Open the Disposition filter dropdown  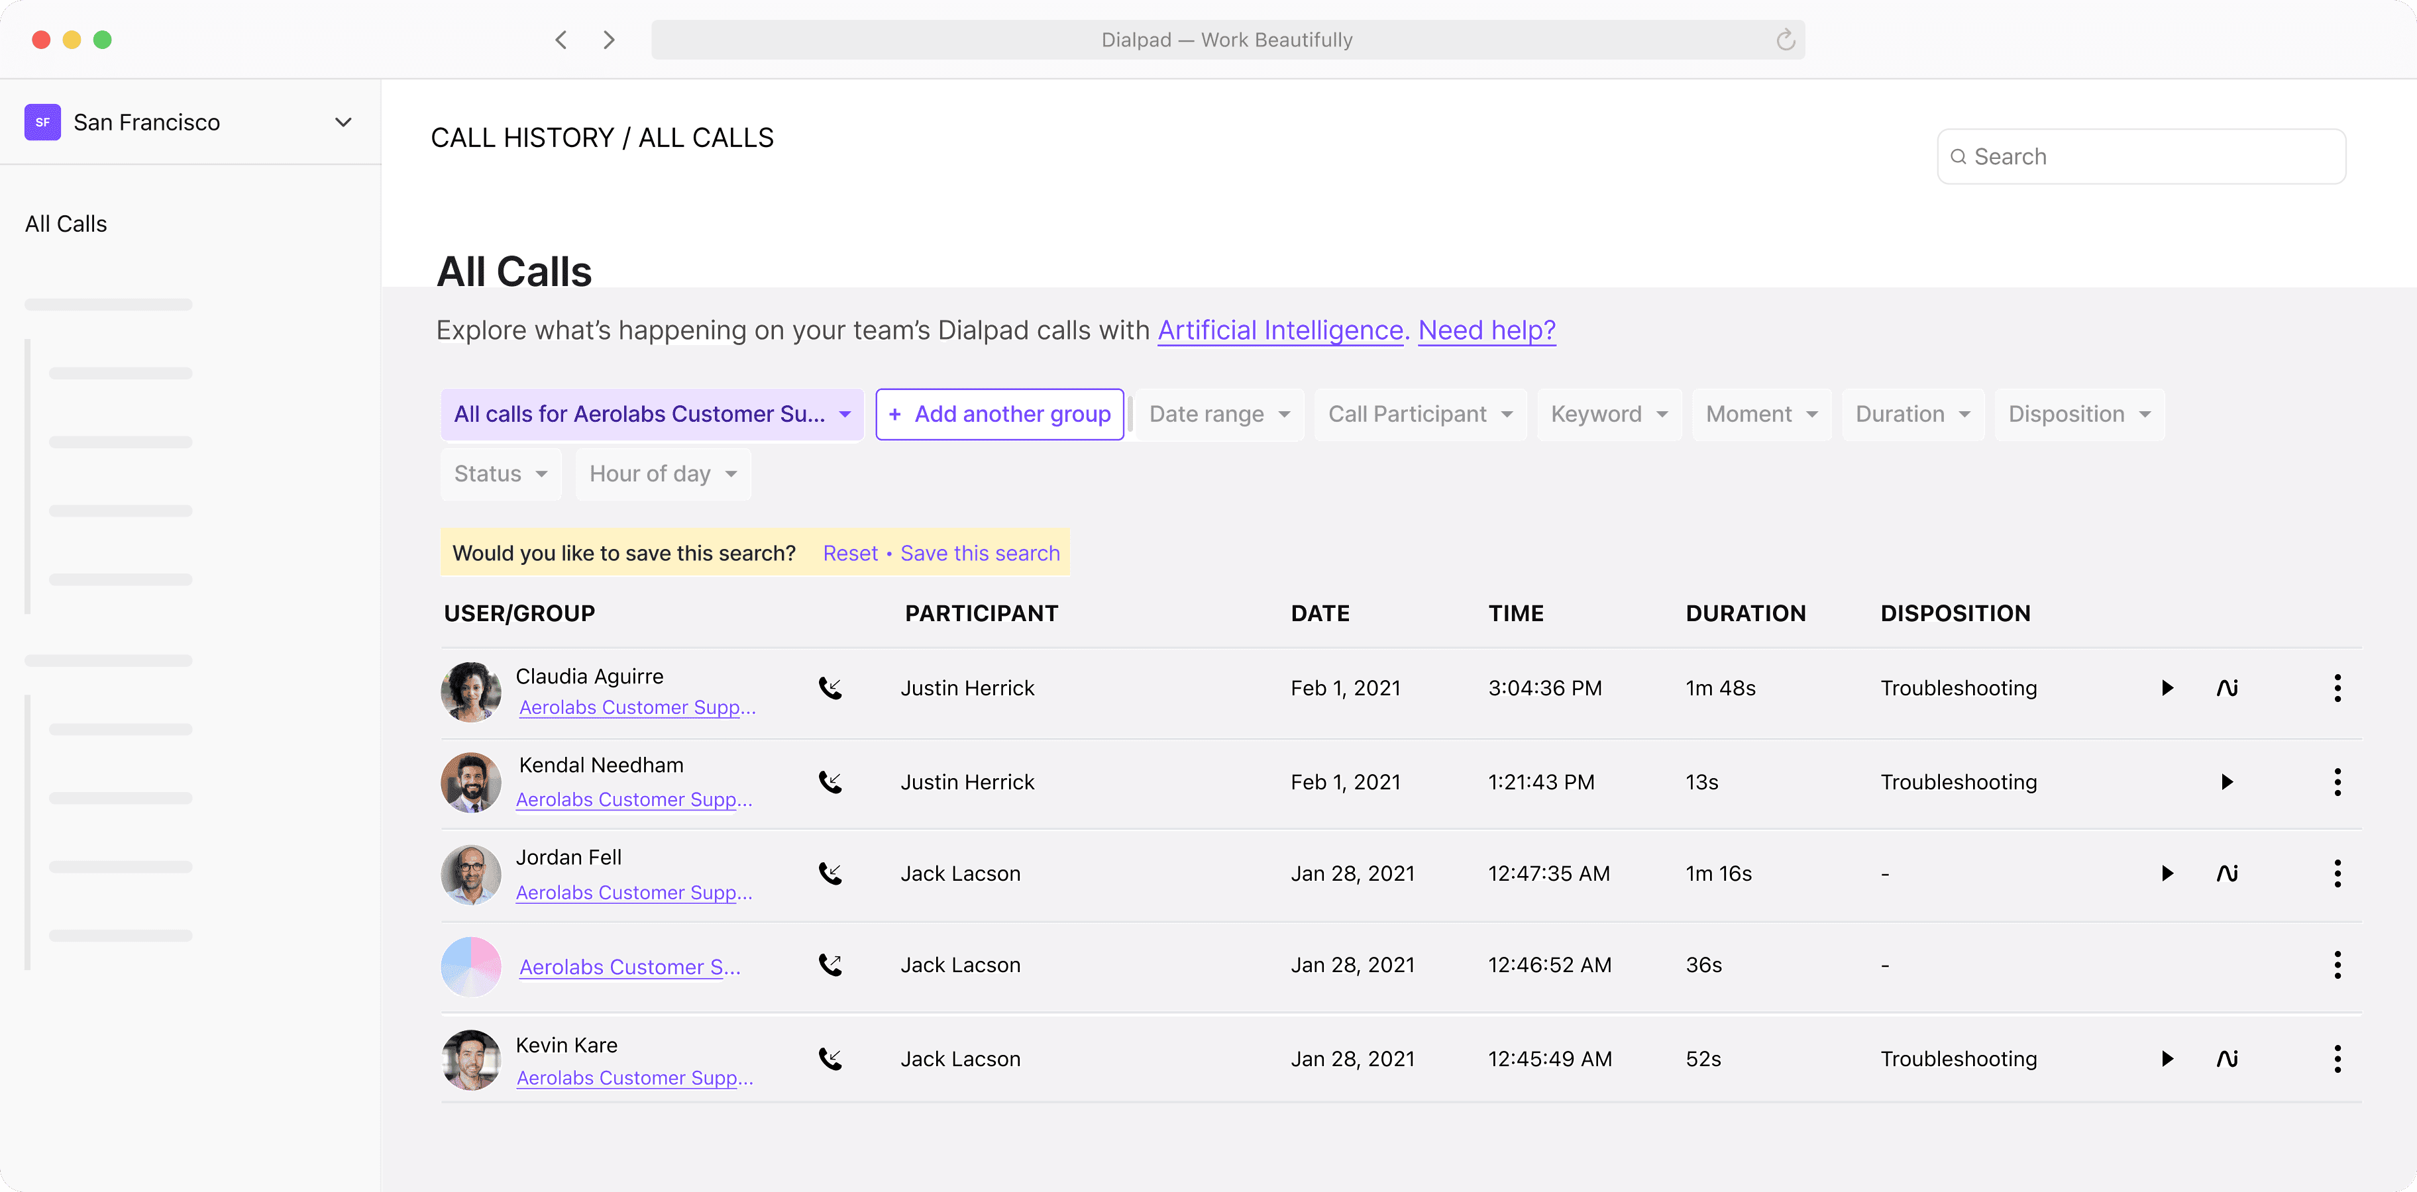pos(2078,415)
